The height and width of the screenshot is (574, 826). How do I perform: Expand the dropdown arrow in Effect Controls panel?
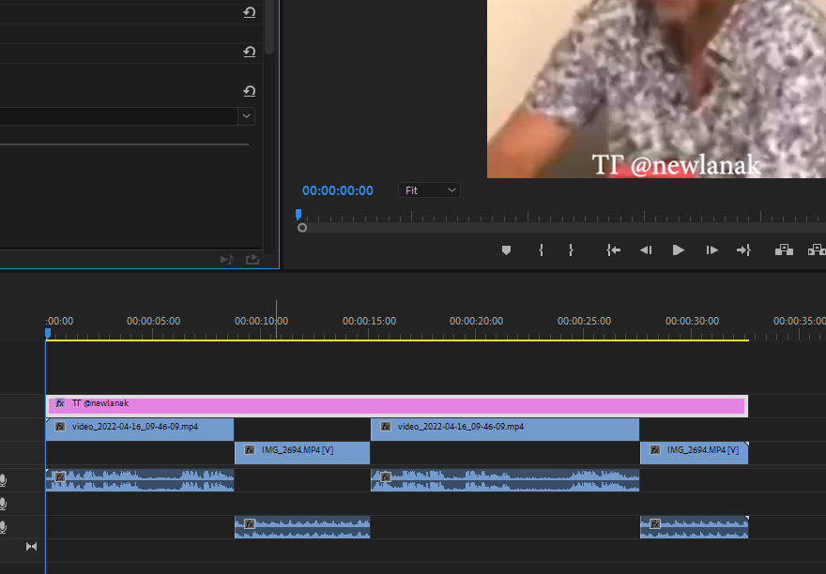click(246, 116)
